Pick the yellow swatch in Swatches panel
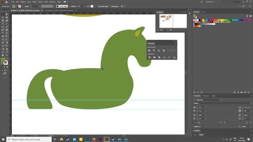This screenshot has width=253, height=142. point(203,20)
